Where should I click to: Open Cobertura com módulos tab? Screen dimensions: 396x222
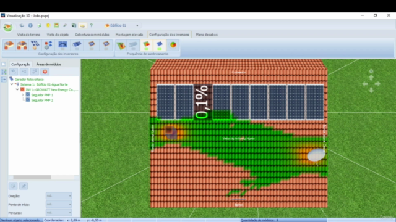pos(92,35)
